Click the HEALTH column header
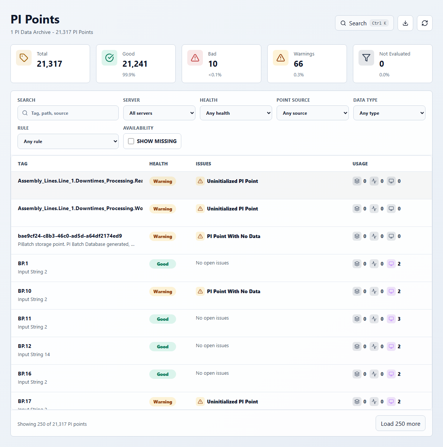Viewport: 443px width, 447px height. coord(159,164)
